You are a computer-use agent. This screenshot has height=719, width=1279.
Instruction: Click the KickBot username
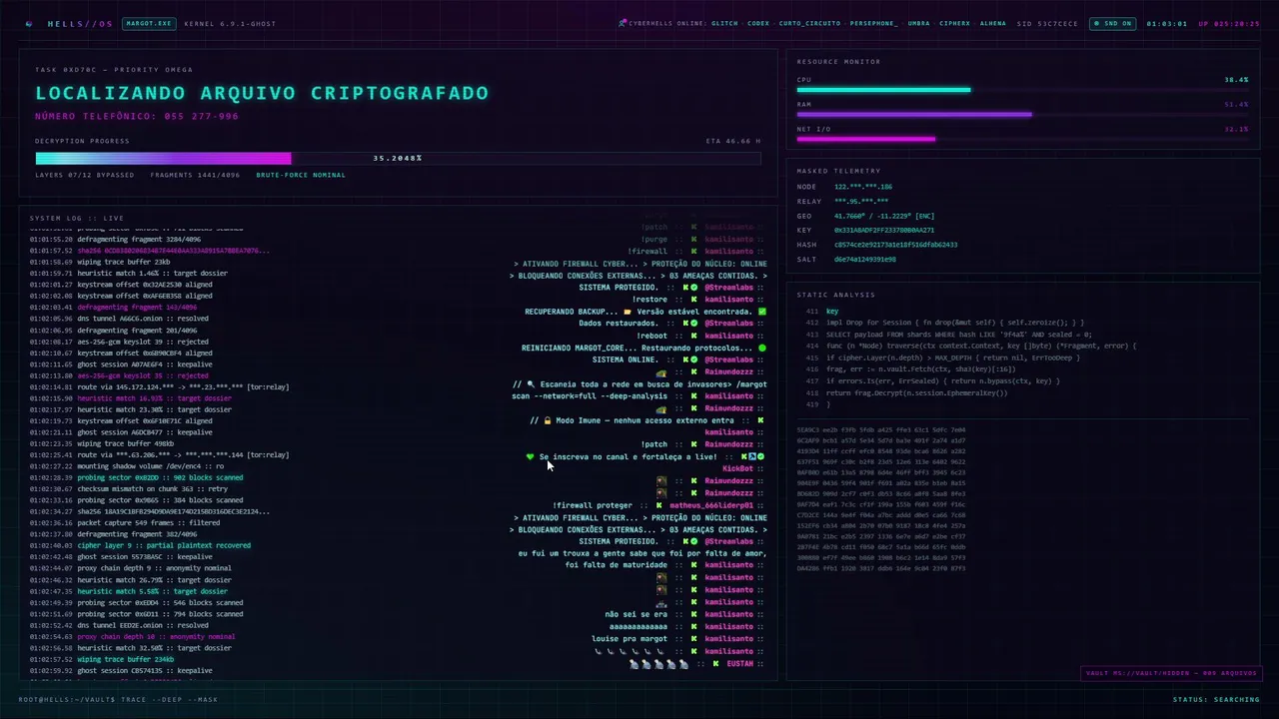(737, 468)
